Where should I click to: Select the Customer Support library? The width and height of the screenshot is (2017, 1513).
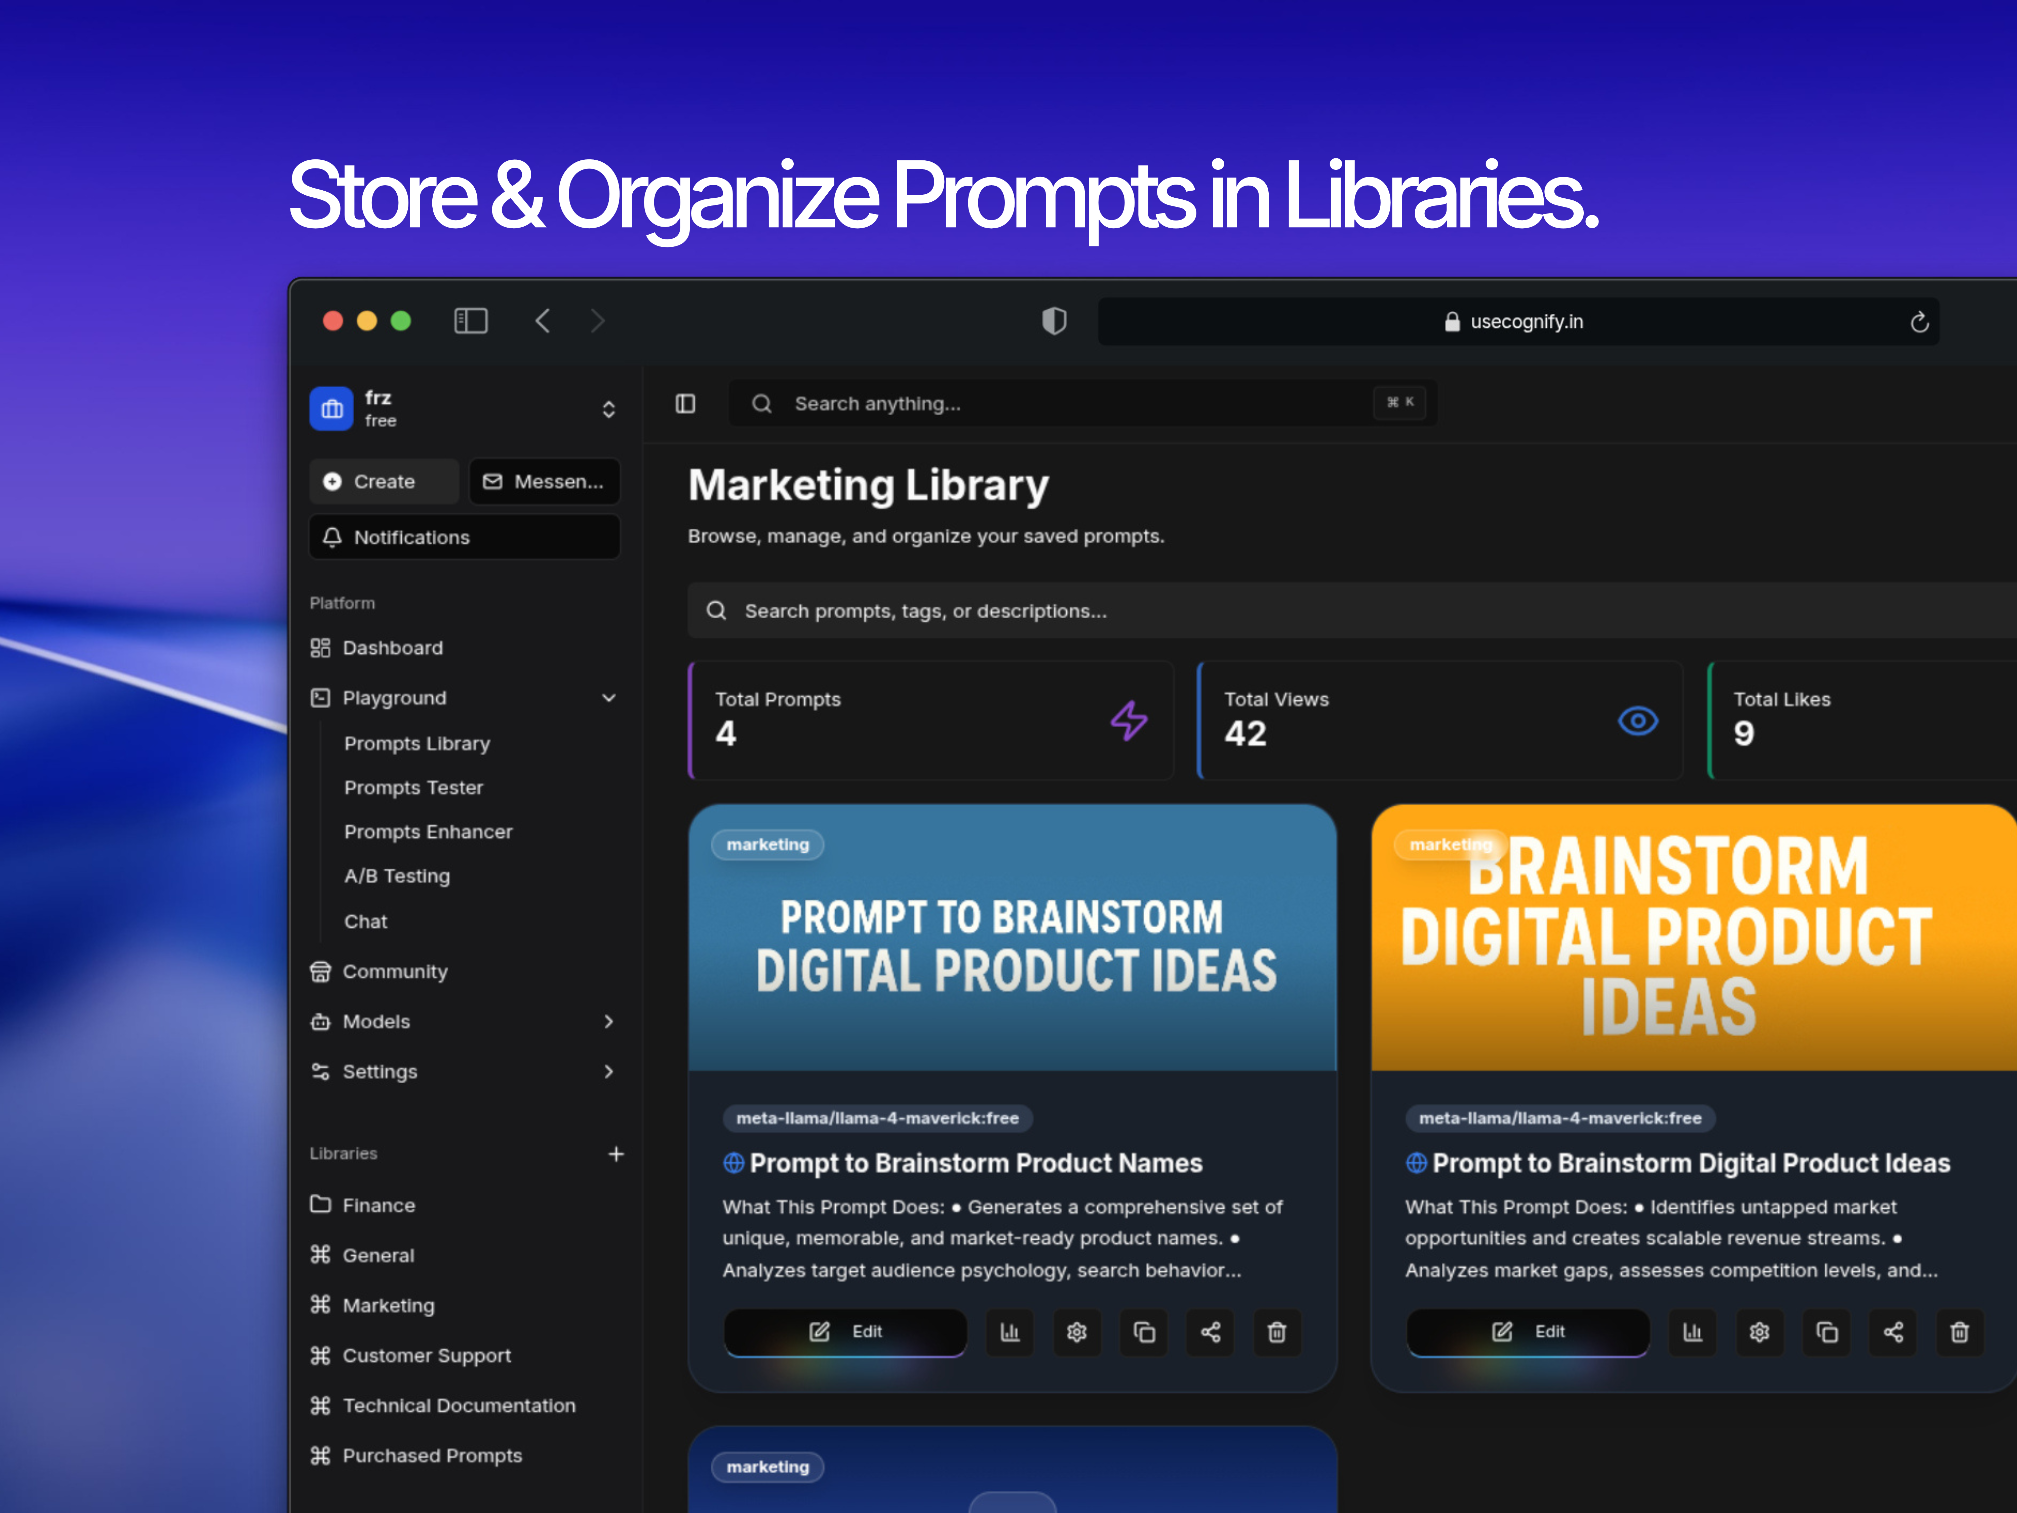point(426,1355)
